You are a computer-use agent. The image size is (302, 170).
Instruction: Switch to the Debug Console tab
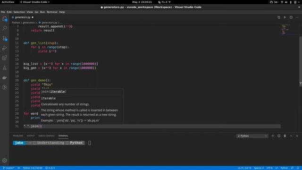tap(46, 136)
